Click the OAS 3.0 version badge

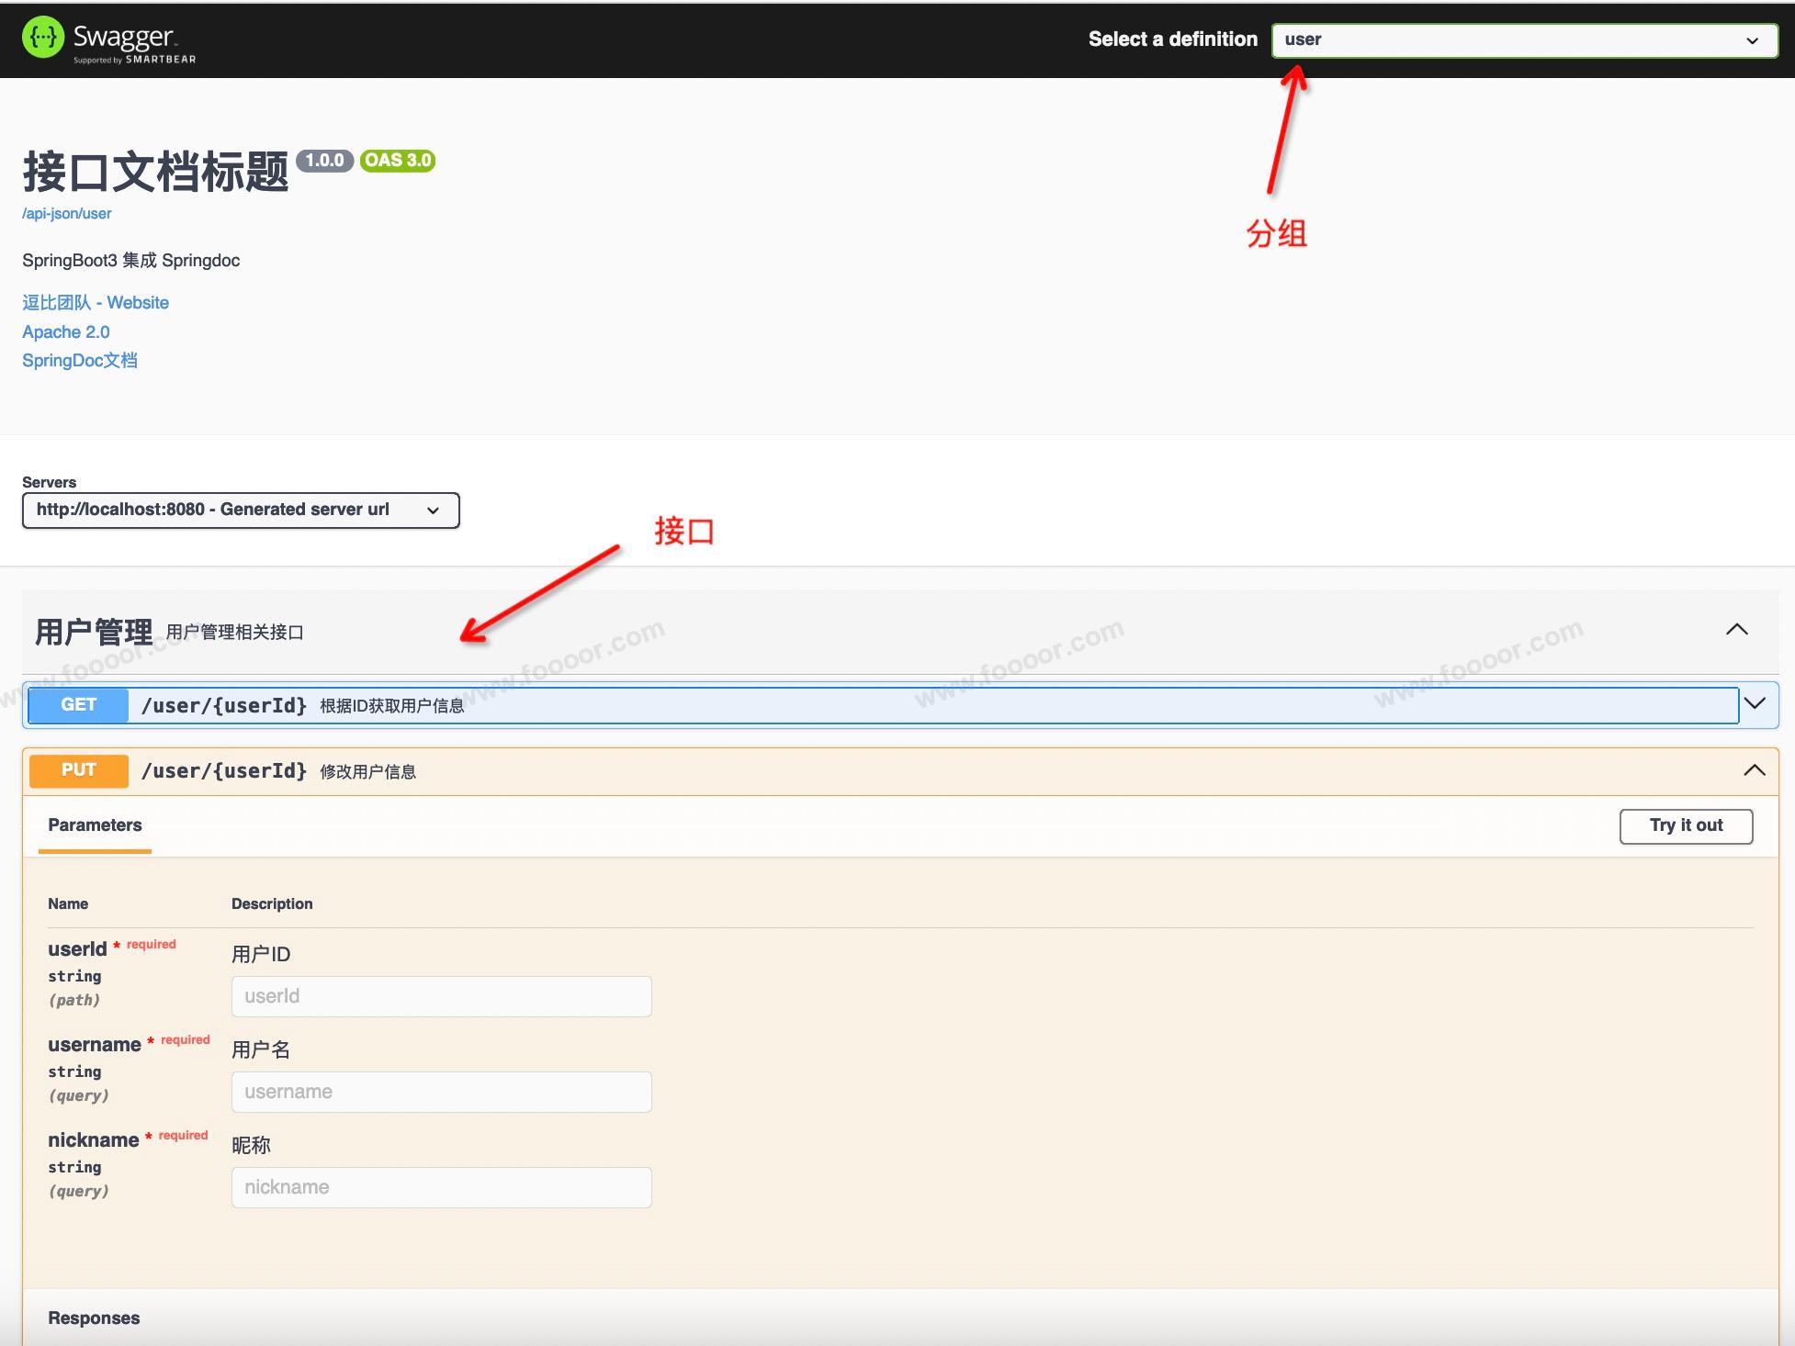397,161
